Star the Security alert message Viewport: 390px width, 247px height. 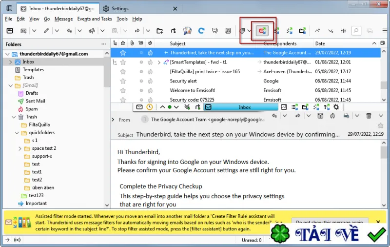[123, 81]
